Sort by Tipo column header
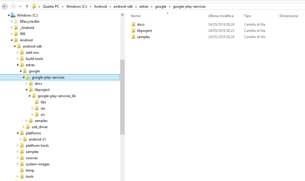Viewport: 305px width, 181px height. click(x=247, y=16)
